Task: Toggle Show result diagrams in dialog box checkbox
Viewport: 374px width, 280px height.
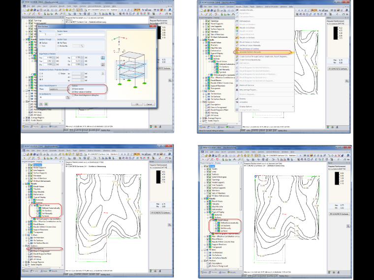Action: 73,95
